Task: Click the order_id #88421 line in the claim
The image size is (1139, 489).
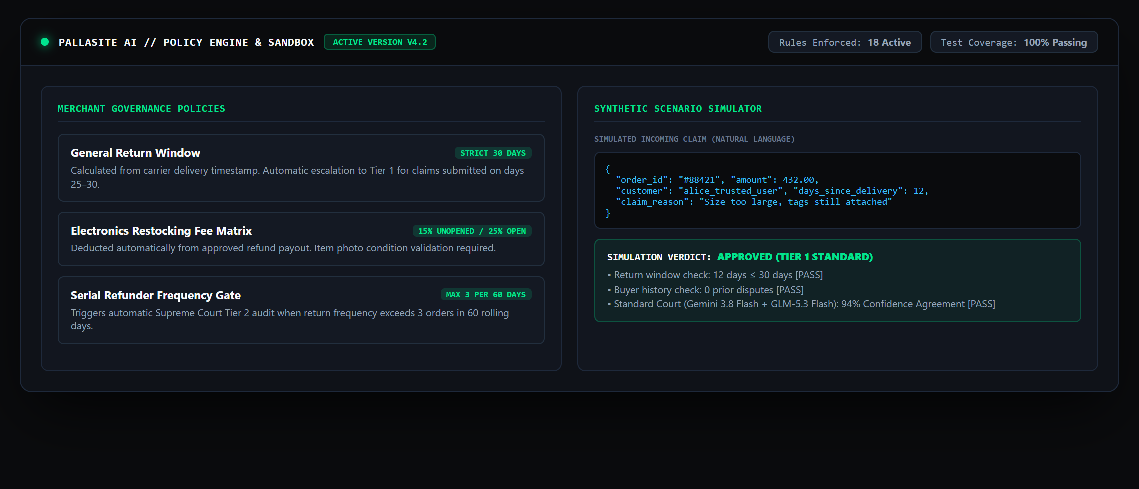Action: [x=717, y=180]
